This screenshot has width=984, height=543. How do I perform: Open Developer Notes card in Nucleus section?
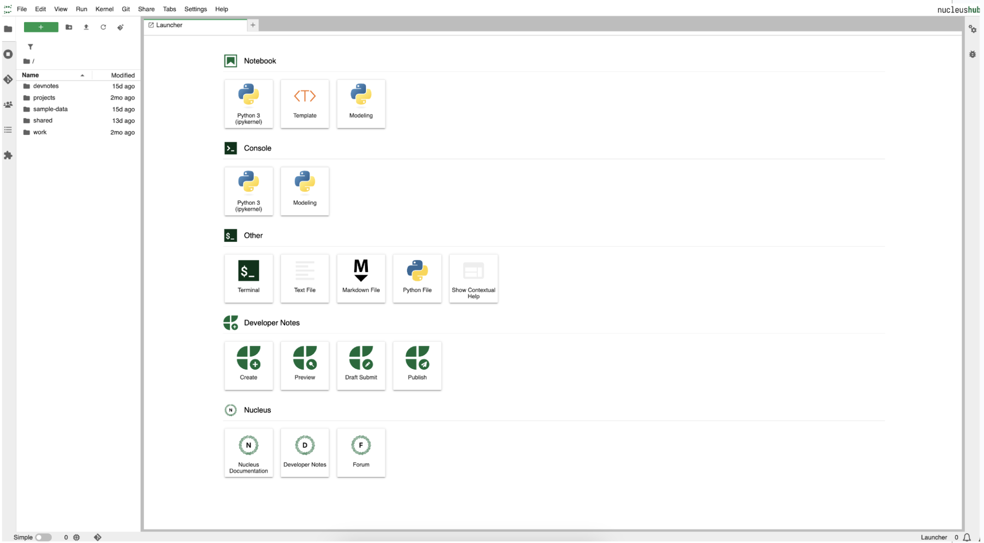305,453
